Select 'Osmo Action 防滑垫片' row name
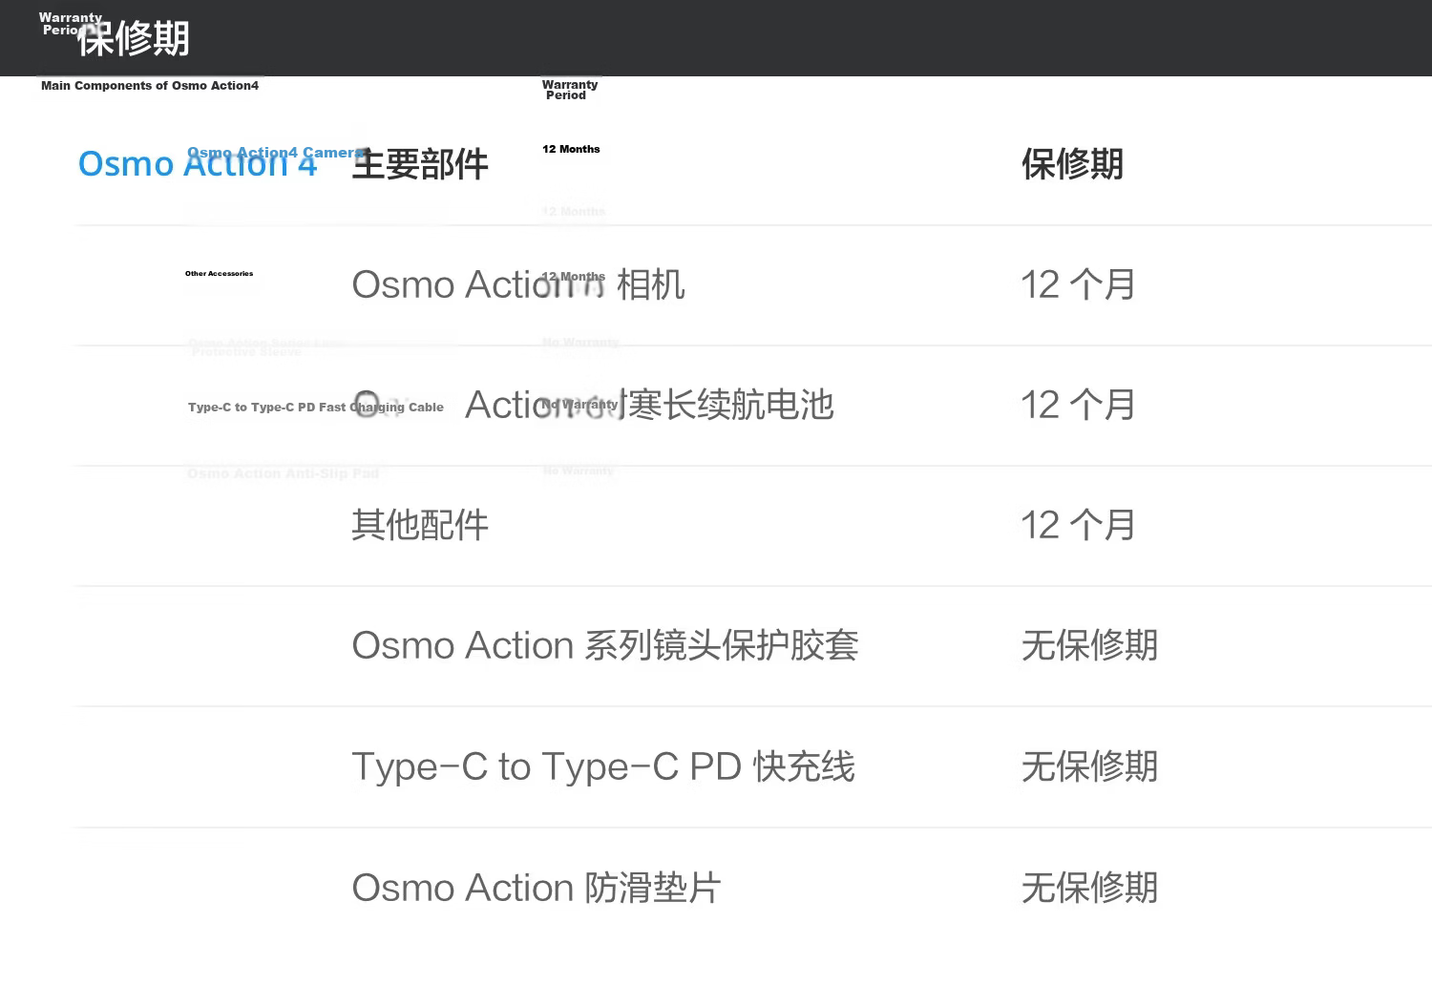 pyautogui.click(x=537, y=888)
